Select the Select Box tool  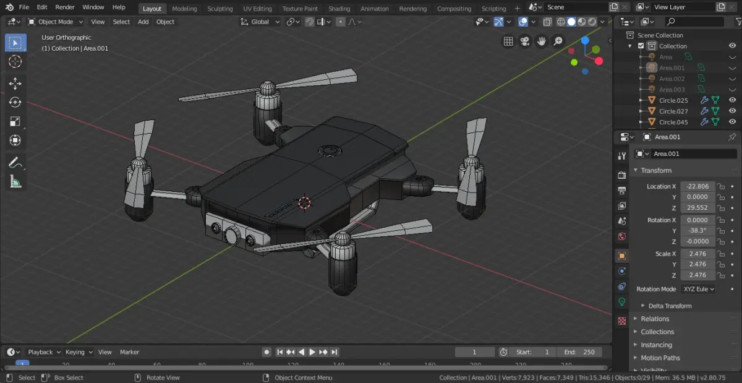[15, 43]
